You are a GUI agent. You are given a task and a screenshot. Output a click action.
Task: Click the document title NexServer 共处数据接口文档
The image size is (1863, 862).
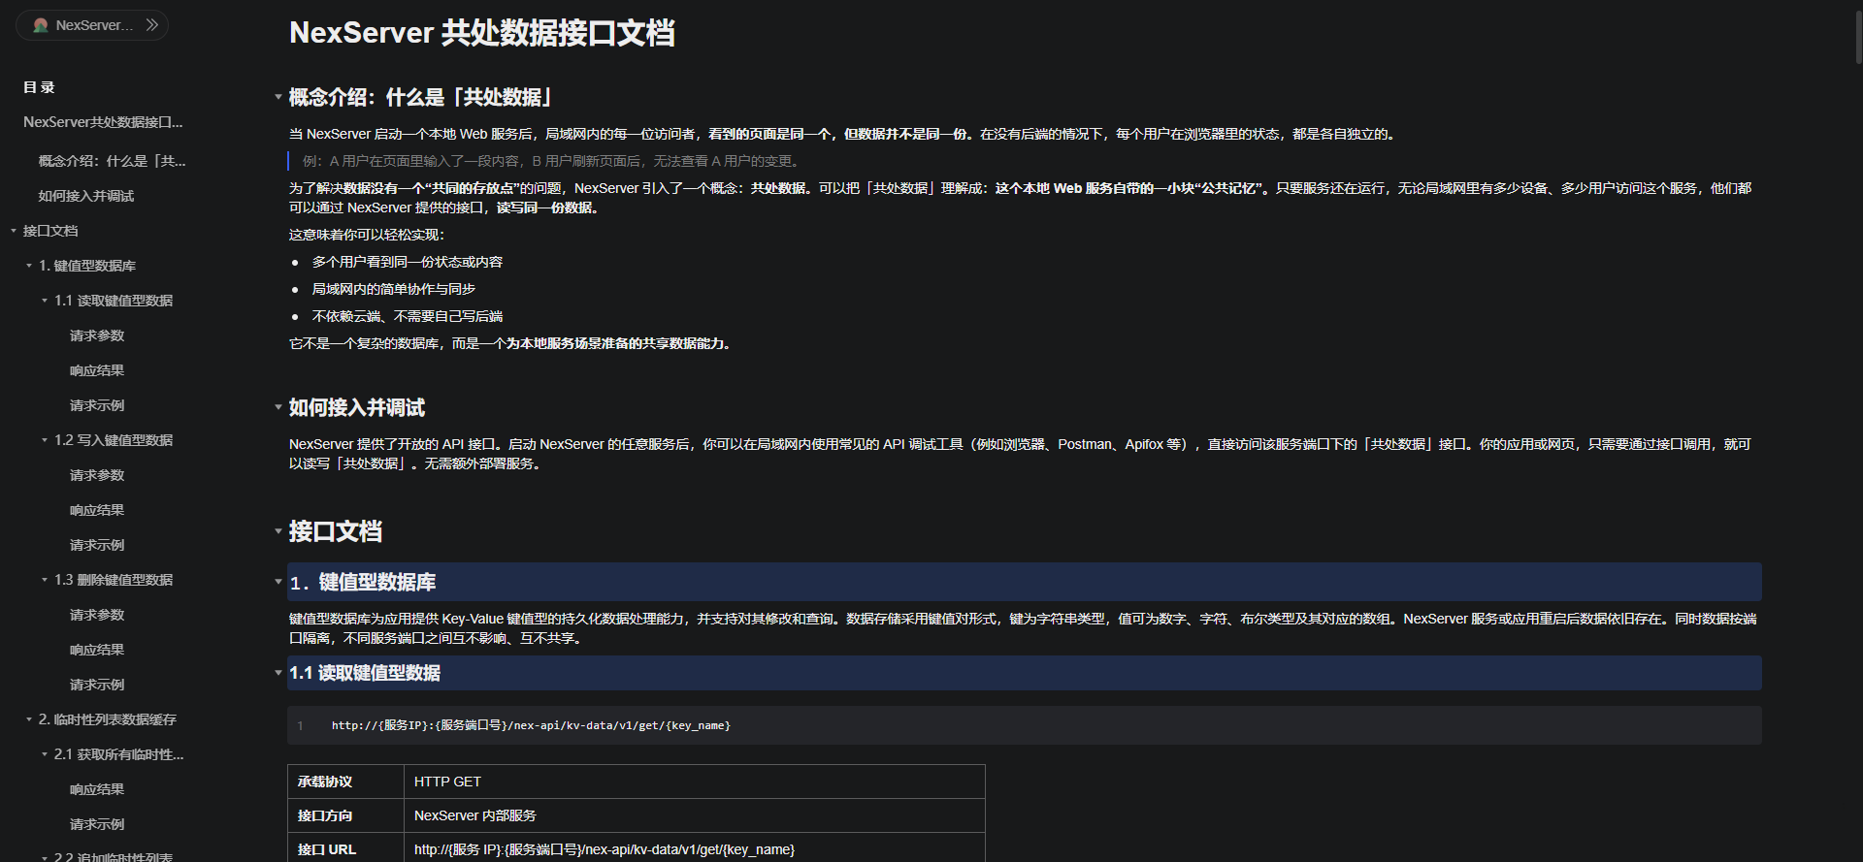pyautogui.click(x=482, y=33)
